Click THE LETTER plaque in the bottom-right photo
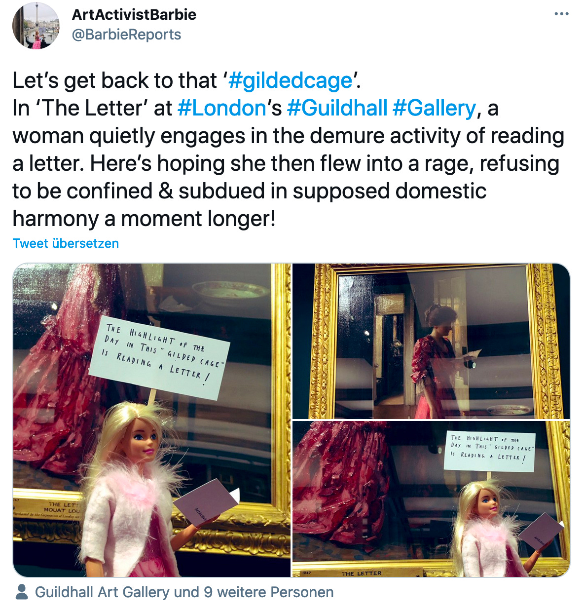Screen dimensions: 584x612 click(362, 573)
